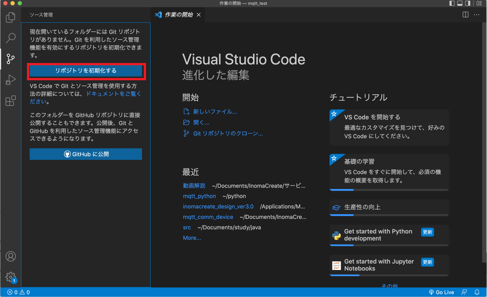
Task: Open Get started with Python development walkthrough
Action: pyautogui.click(x=389, y=235)
